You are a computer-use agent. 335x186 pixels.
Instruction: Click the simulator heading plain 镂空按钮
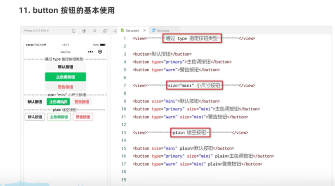(65, 109)
